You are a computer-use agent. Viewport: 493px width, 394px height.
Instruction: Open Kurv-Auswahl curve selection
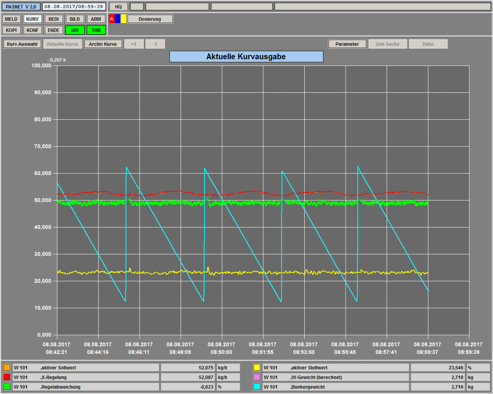(22, 44)
